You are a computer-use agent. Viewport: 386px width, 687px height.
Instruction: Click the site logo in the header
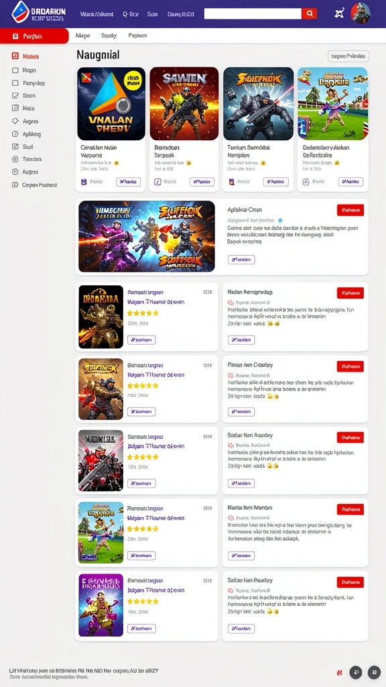[38, 12]
